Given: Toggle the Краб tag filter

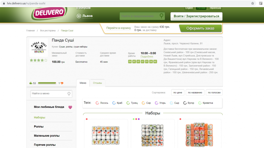Looking at the screenshot, I should coord(117,103).
